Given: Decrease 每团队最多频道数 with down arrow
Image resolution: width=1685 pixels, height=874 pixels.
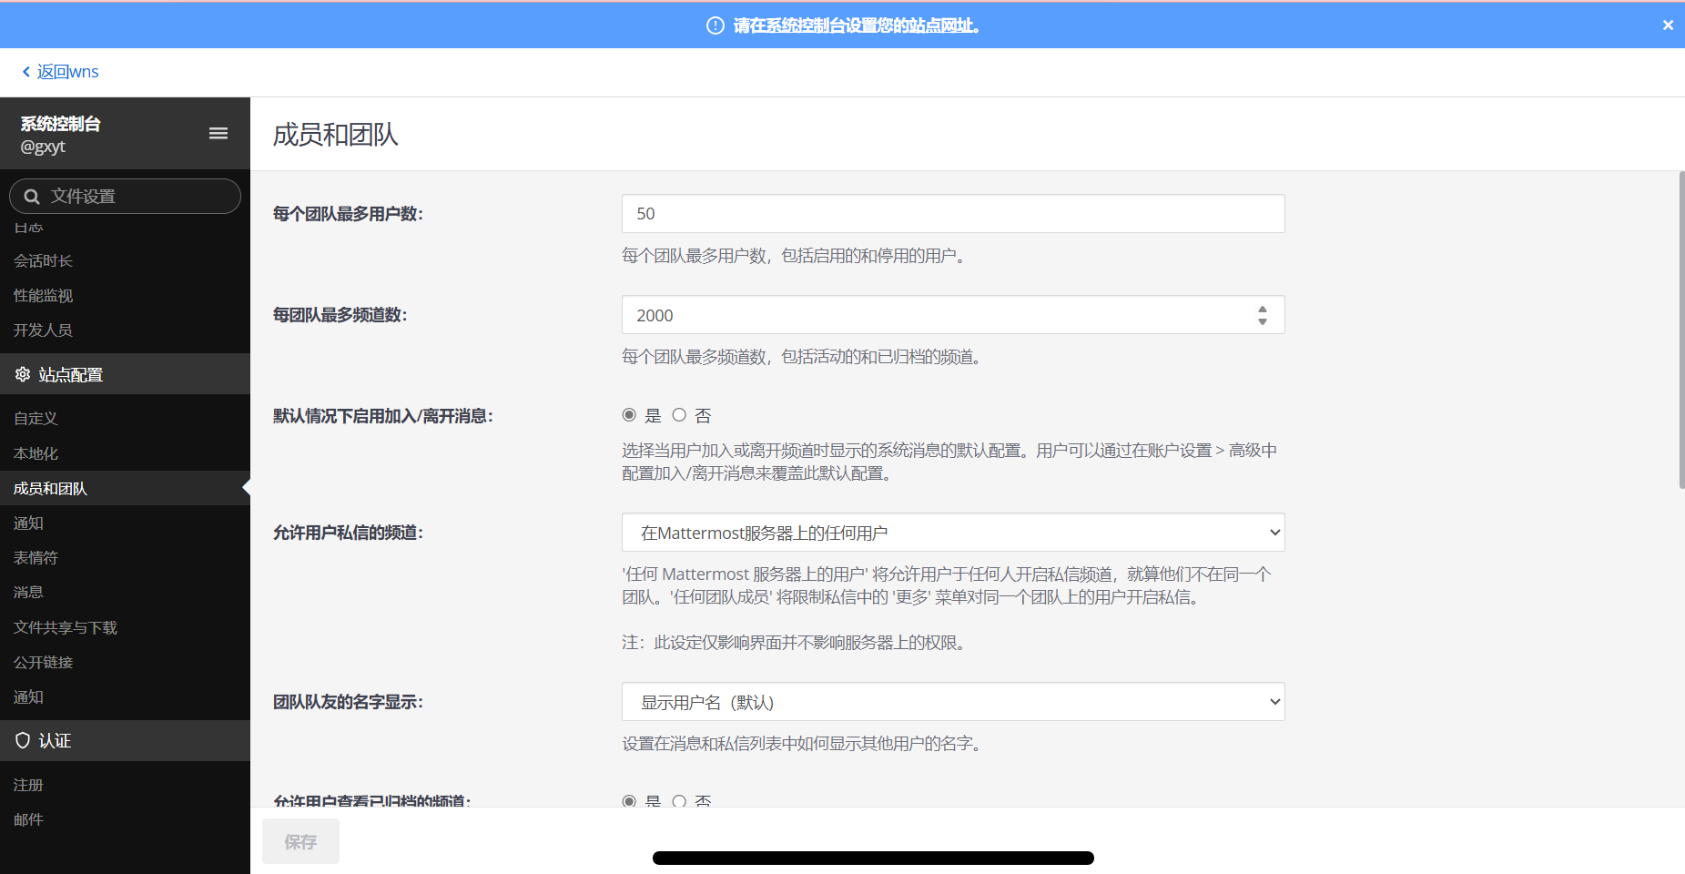Looking at the screenshot, I should click(x=1263, y=321).
